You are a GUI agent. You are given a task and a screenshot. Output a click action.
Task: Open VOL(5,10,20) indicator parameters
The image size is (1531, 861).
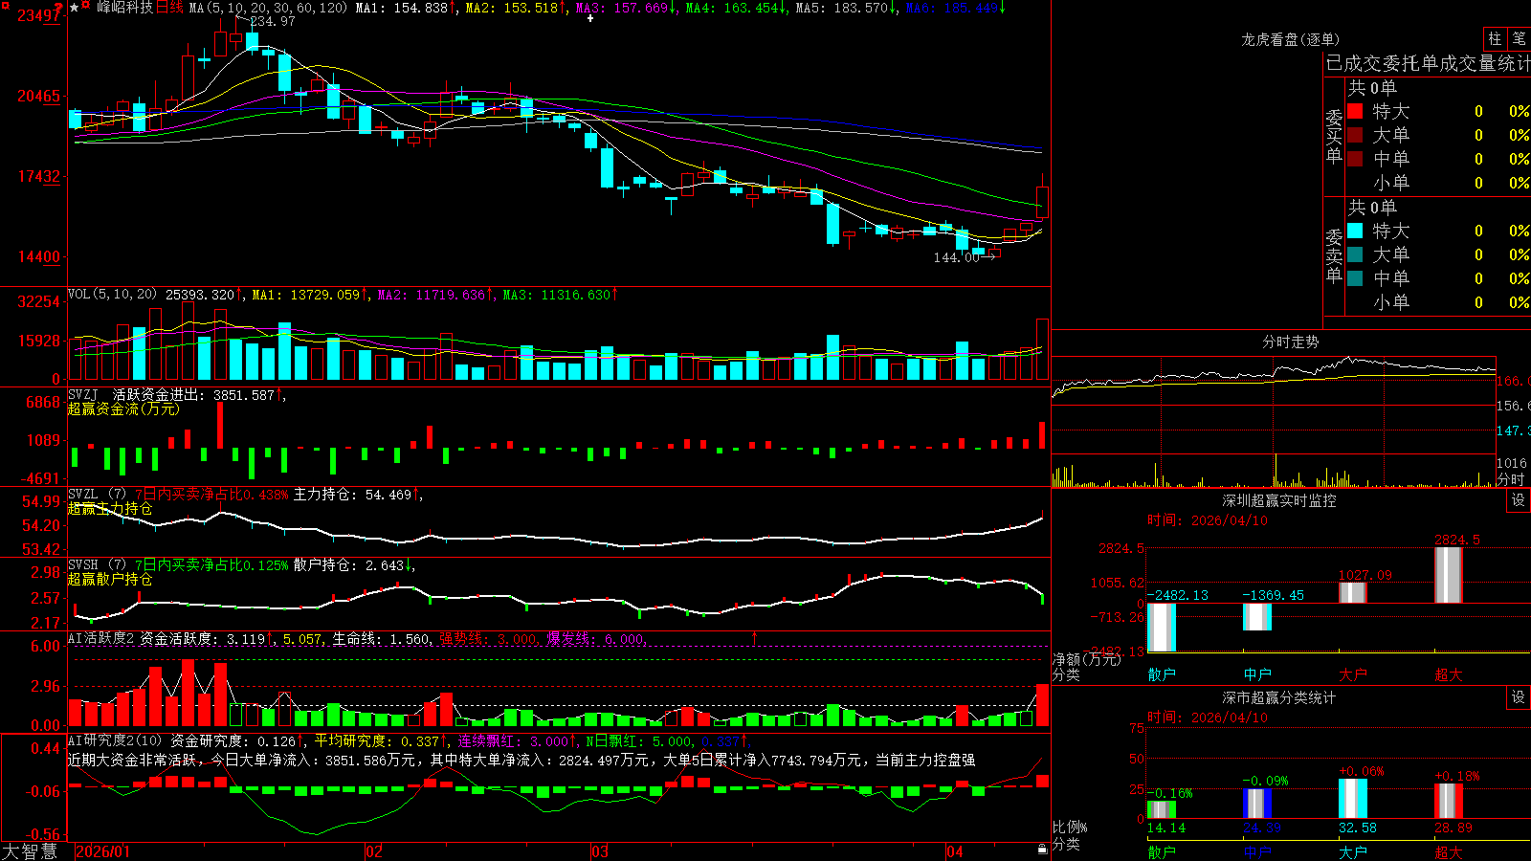pos(112,295)
